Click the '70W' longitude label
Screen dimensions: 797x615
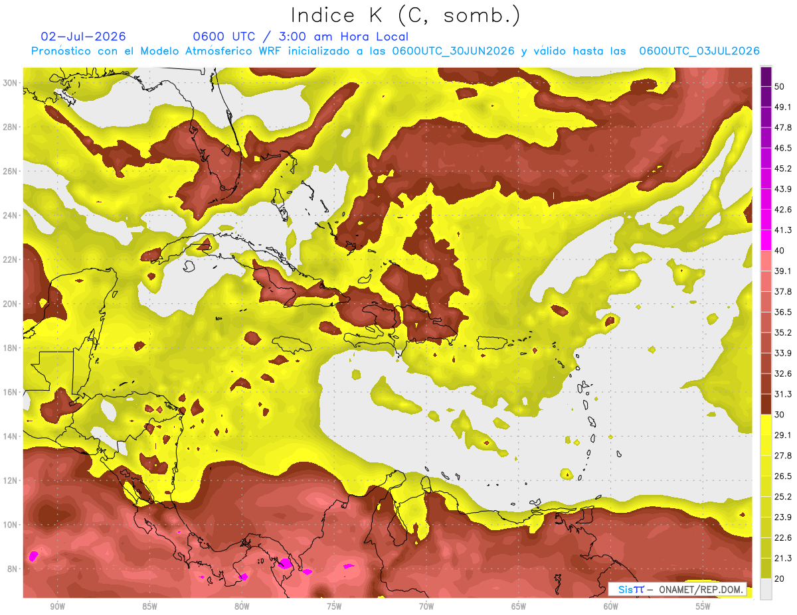pyautogui.click(x=426, y=607)
